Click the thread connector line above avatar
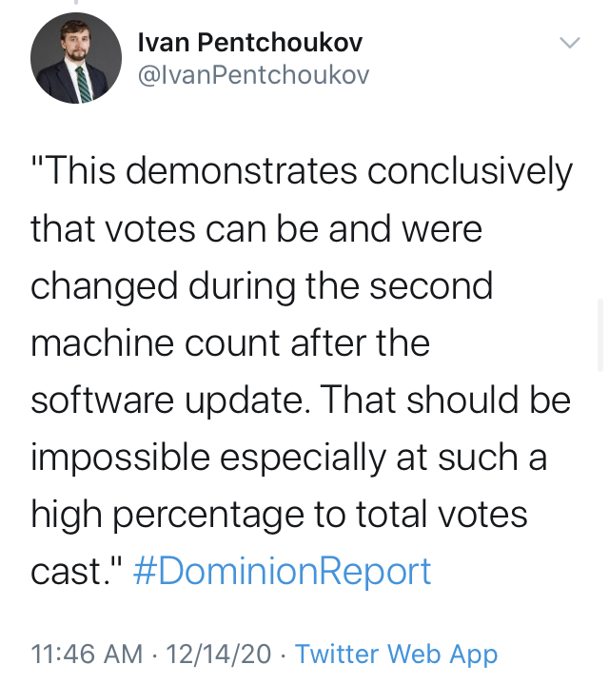Image resolution: width=609 pixels, height=684 pixels. tap(76, 2)
